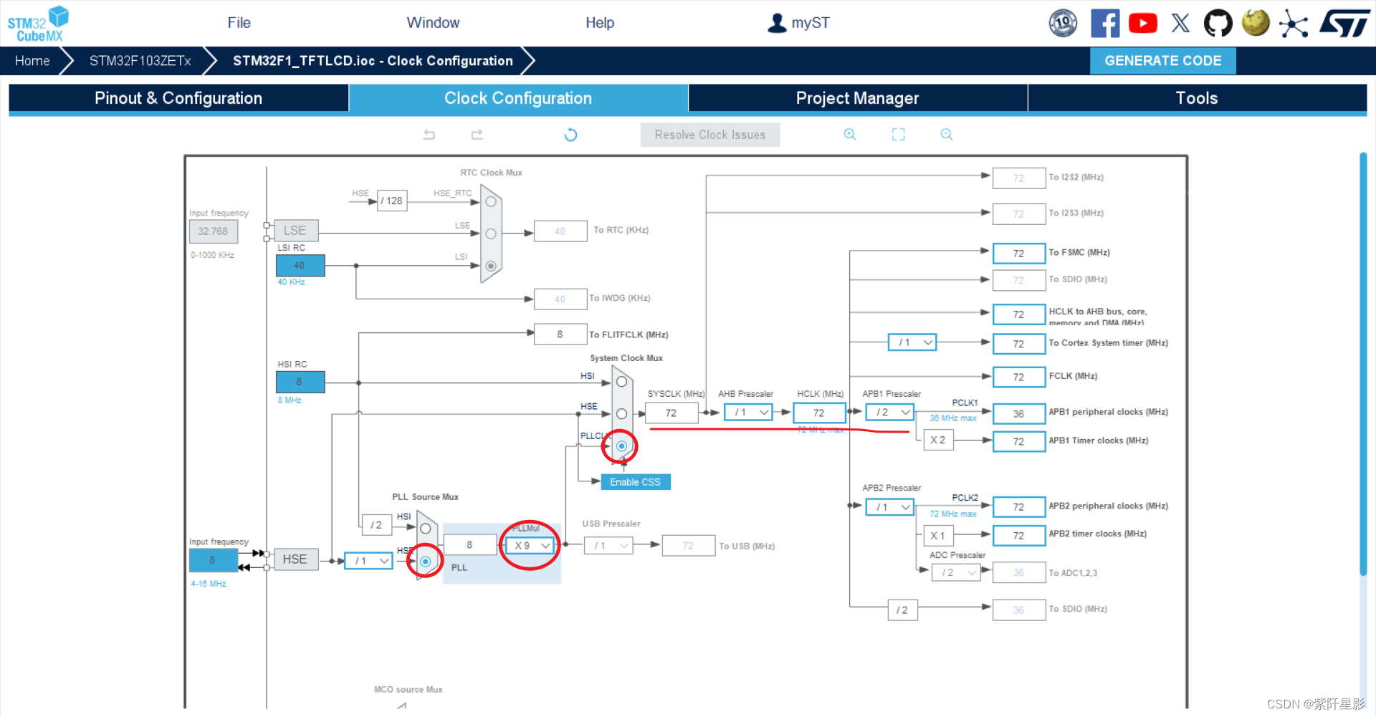Open the USB Prescaler dropdown

click(x=608, y=546)
